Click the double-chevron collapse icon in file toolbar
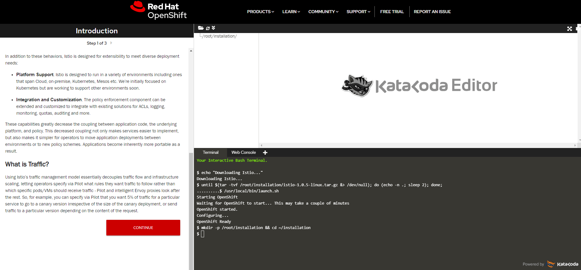The image size is (581, 270). tap(213, 28)
